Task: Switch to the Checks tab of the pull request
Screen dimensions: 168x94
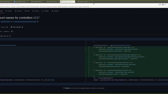Action: coord(4,27)
